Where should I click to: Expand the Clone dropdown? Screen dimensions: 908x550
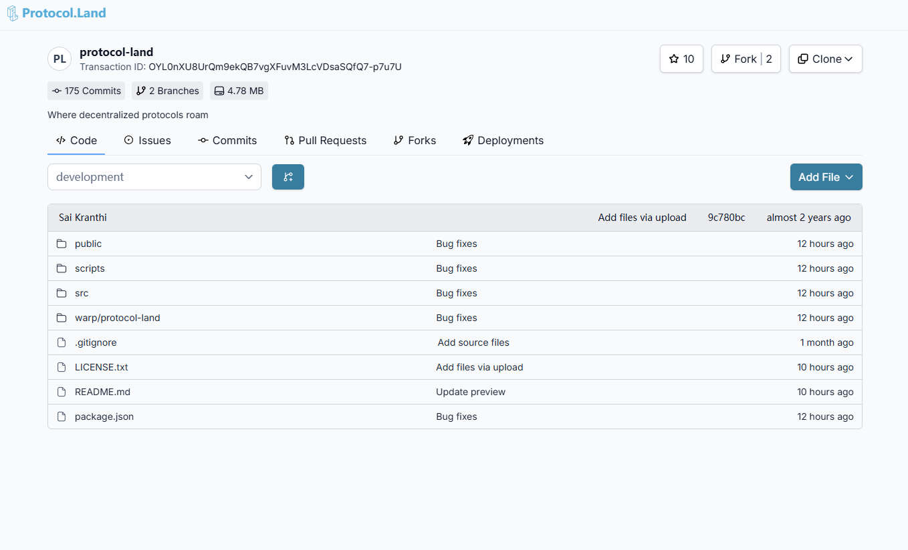[x=825, y=59]
